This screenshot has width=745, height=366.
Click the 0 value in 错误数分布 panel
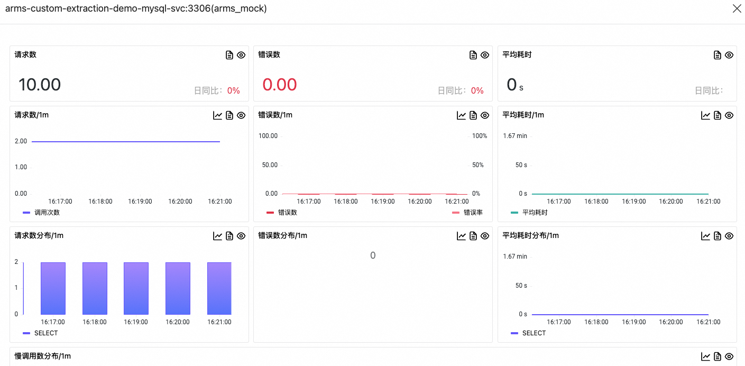pos(373,255)
